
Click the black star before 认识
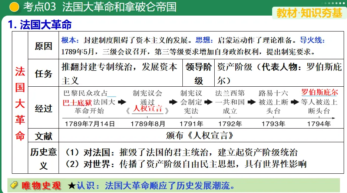[x=72, y=186]
